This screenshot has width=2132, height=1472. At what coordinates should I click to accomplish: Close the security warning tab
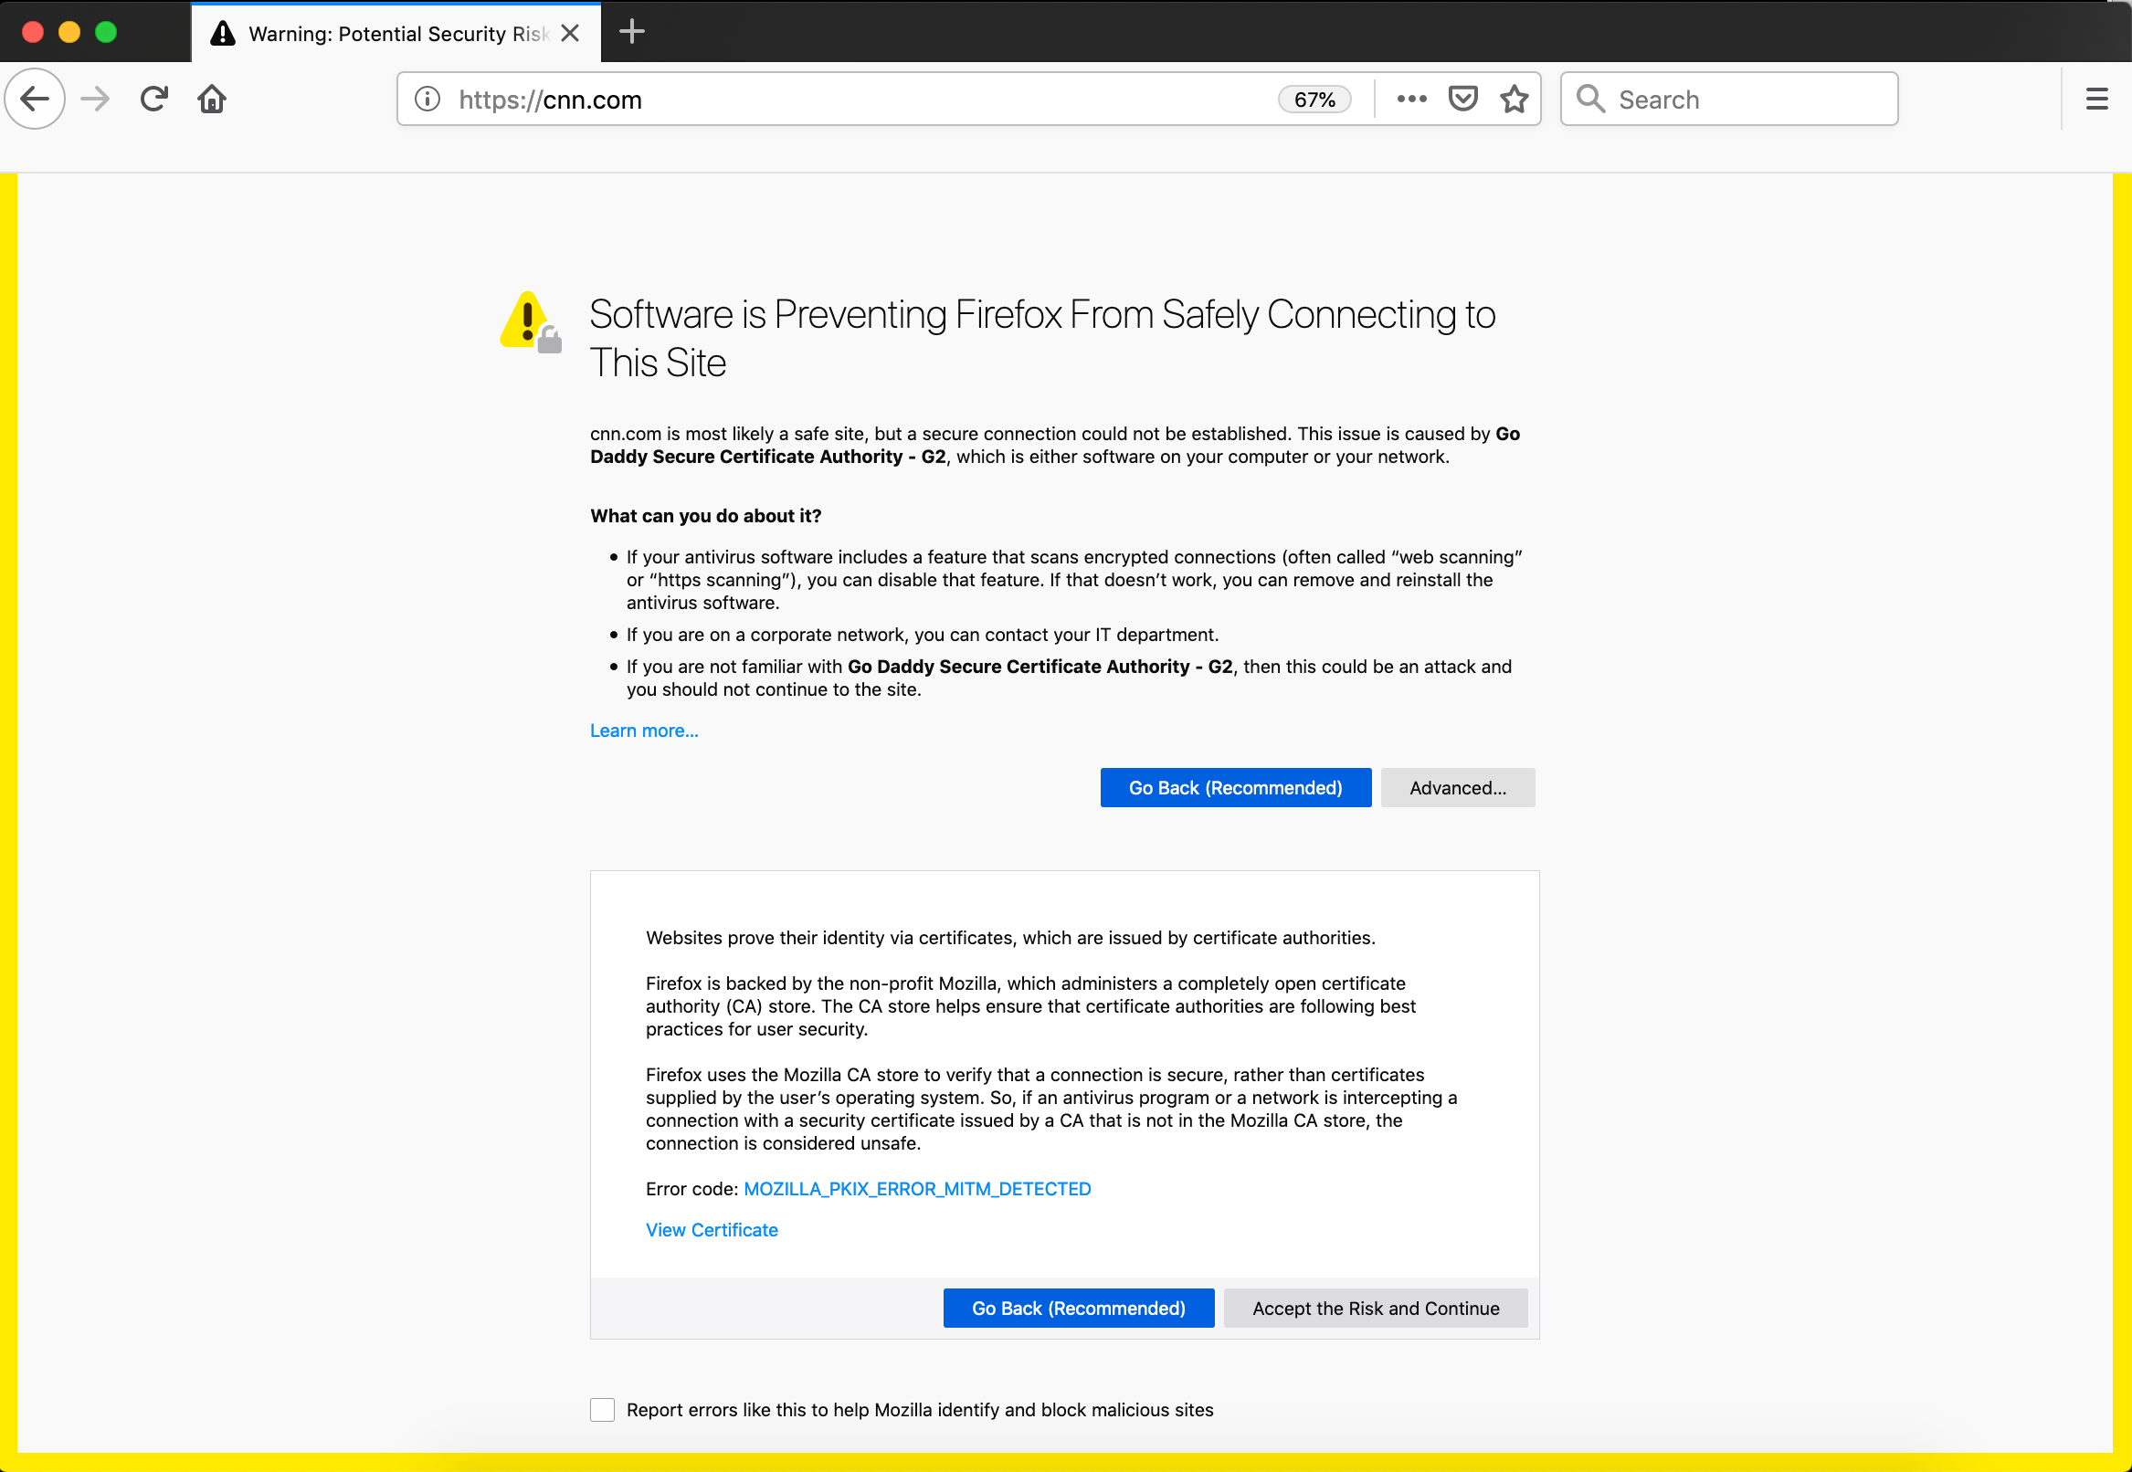(x=570, y=33)
